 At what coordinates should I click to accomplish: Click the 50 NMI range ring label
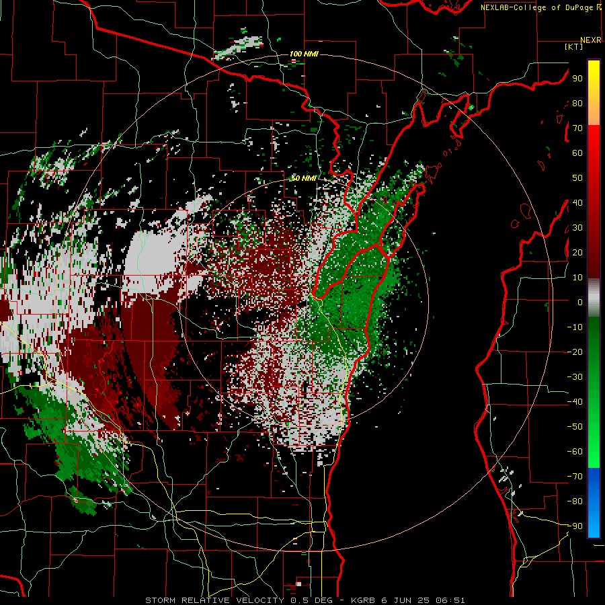pyautogui.click(x=304, y=178)
